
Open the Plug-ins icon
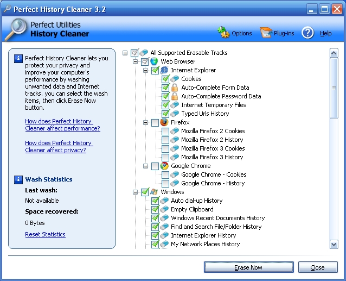point(266,33)
